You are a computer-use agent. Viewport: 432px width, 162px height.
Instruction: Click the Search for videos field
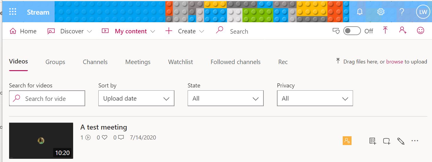pyautogui.click(x=47, y=98)
